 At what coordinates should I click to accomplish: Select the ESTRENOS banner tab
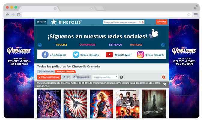point(116,45)
